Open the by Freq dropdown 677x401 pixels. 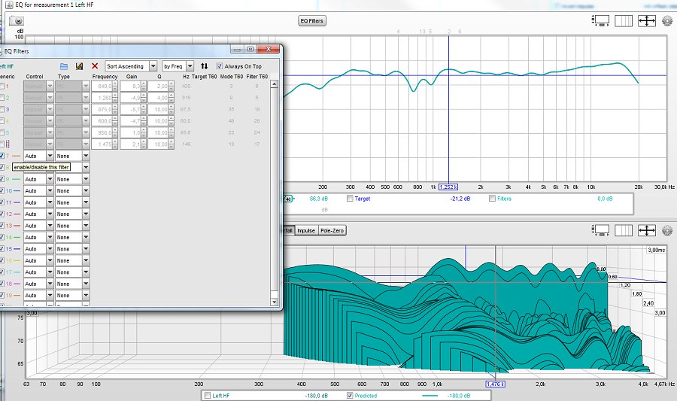[x=178, y=66]
